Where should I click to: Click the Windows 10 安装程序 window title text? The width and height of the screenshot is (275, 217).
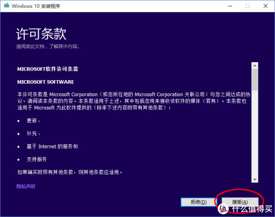36,6
